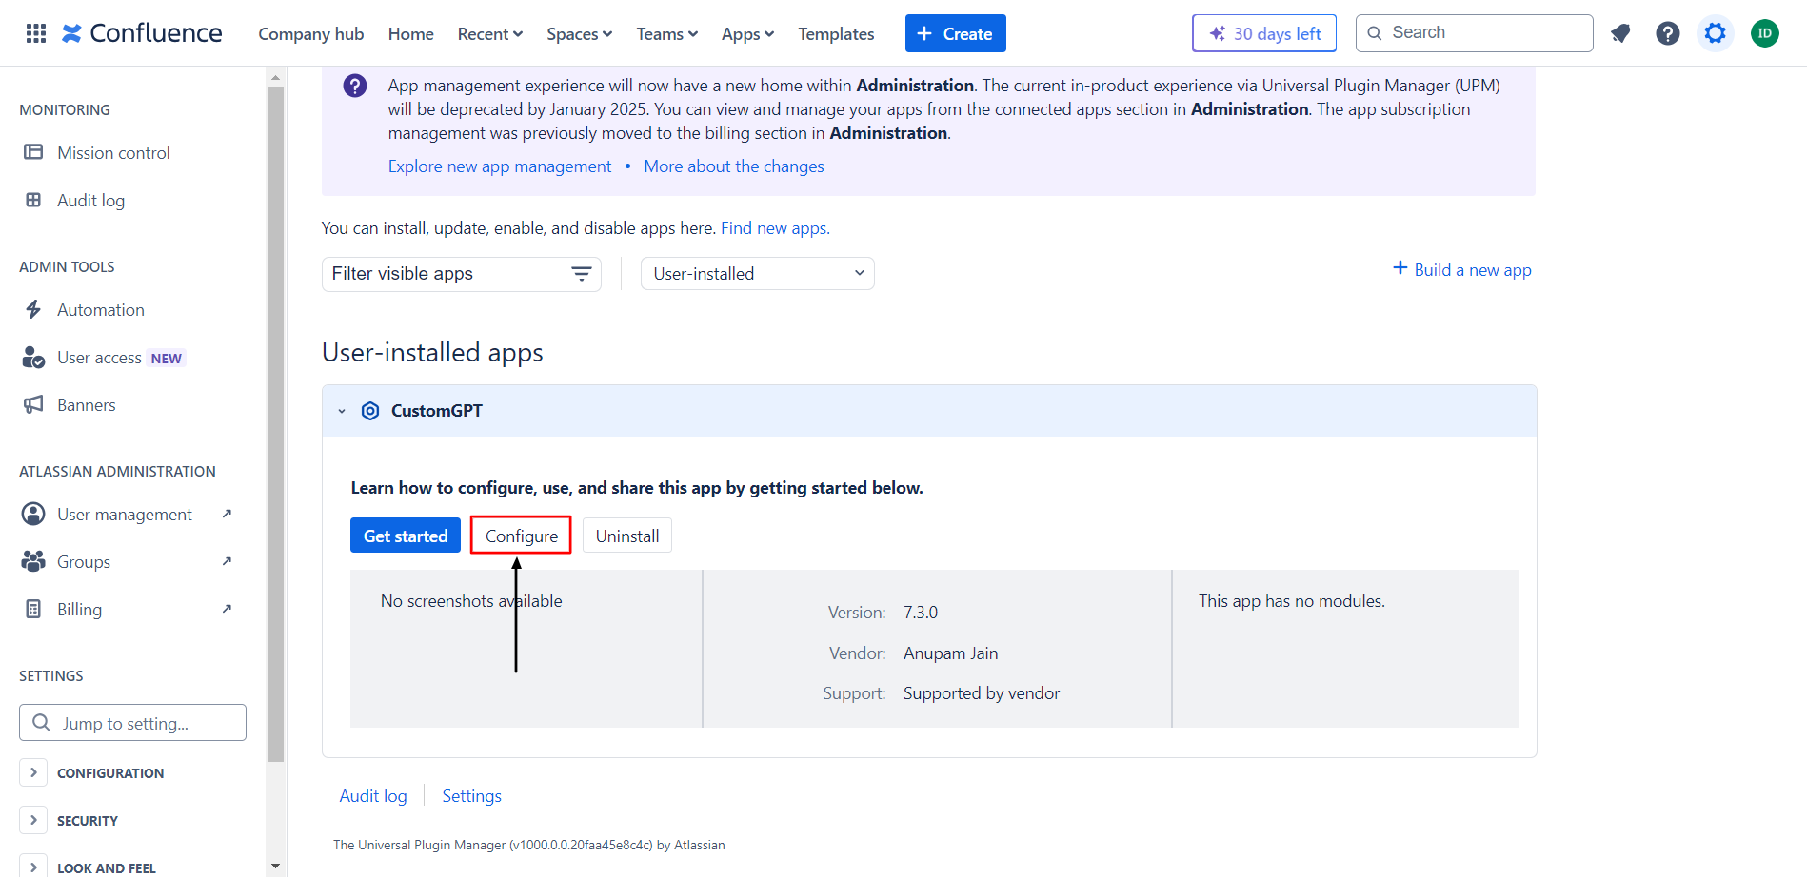
Task: Click the Billing icon
Action: [33, 609]
